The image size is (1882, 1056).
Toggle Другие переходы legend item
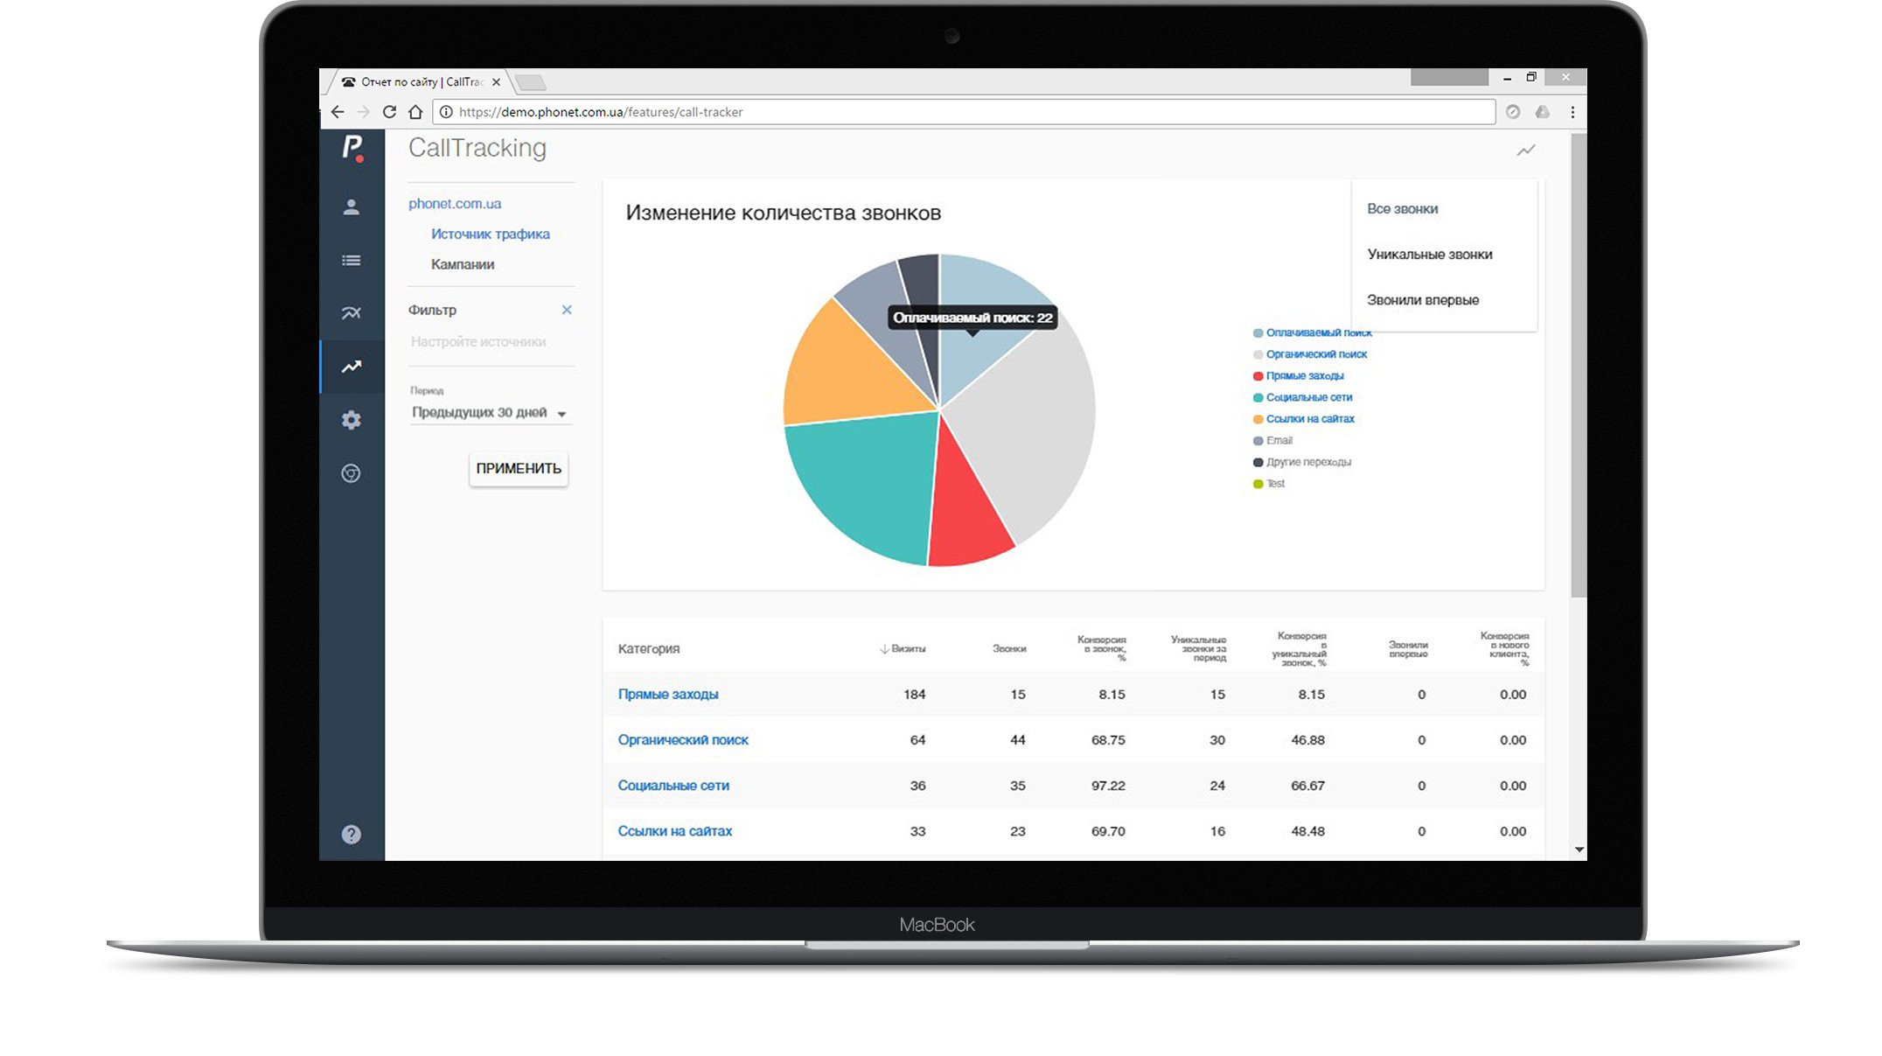click(x=1302, y=462)
